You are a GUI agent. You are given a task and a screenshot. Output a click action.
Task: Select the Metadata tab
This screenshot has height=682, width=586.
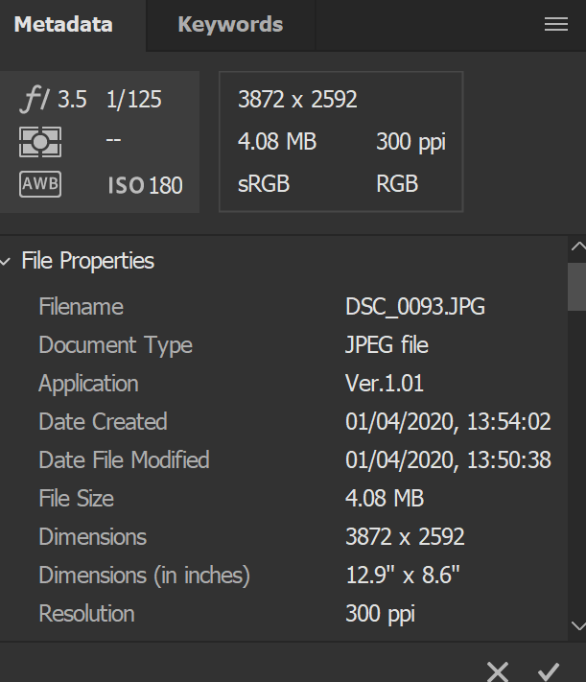[63, 25]
